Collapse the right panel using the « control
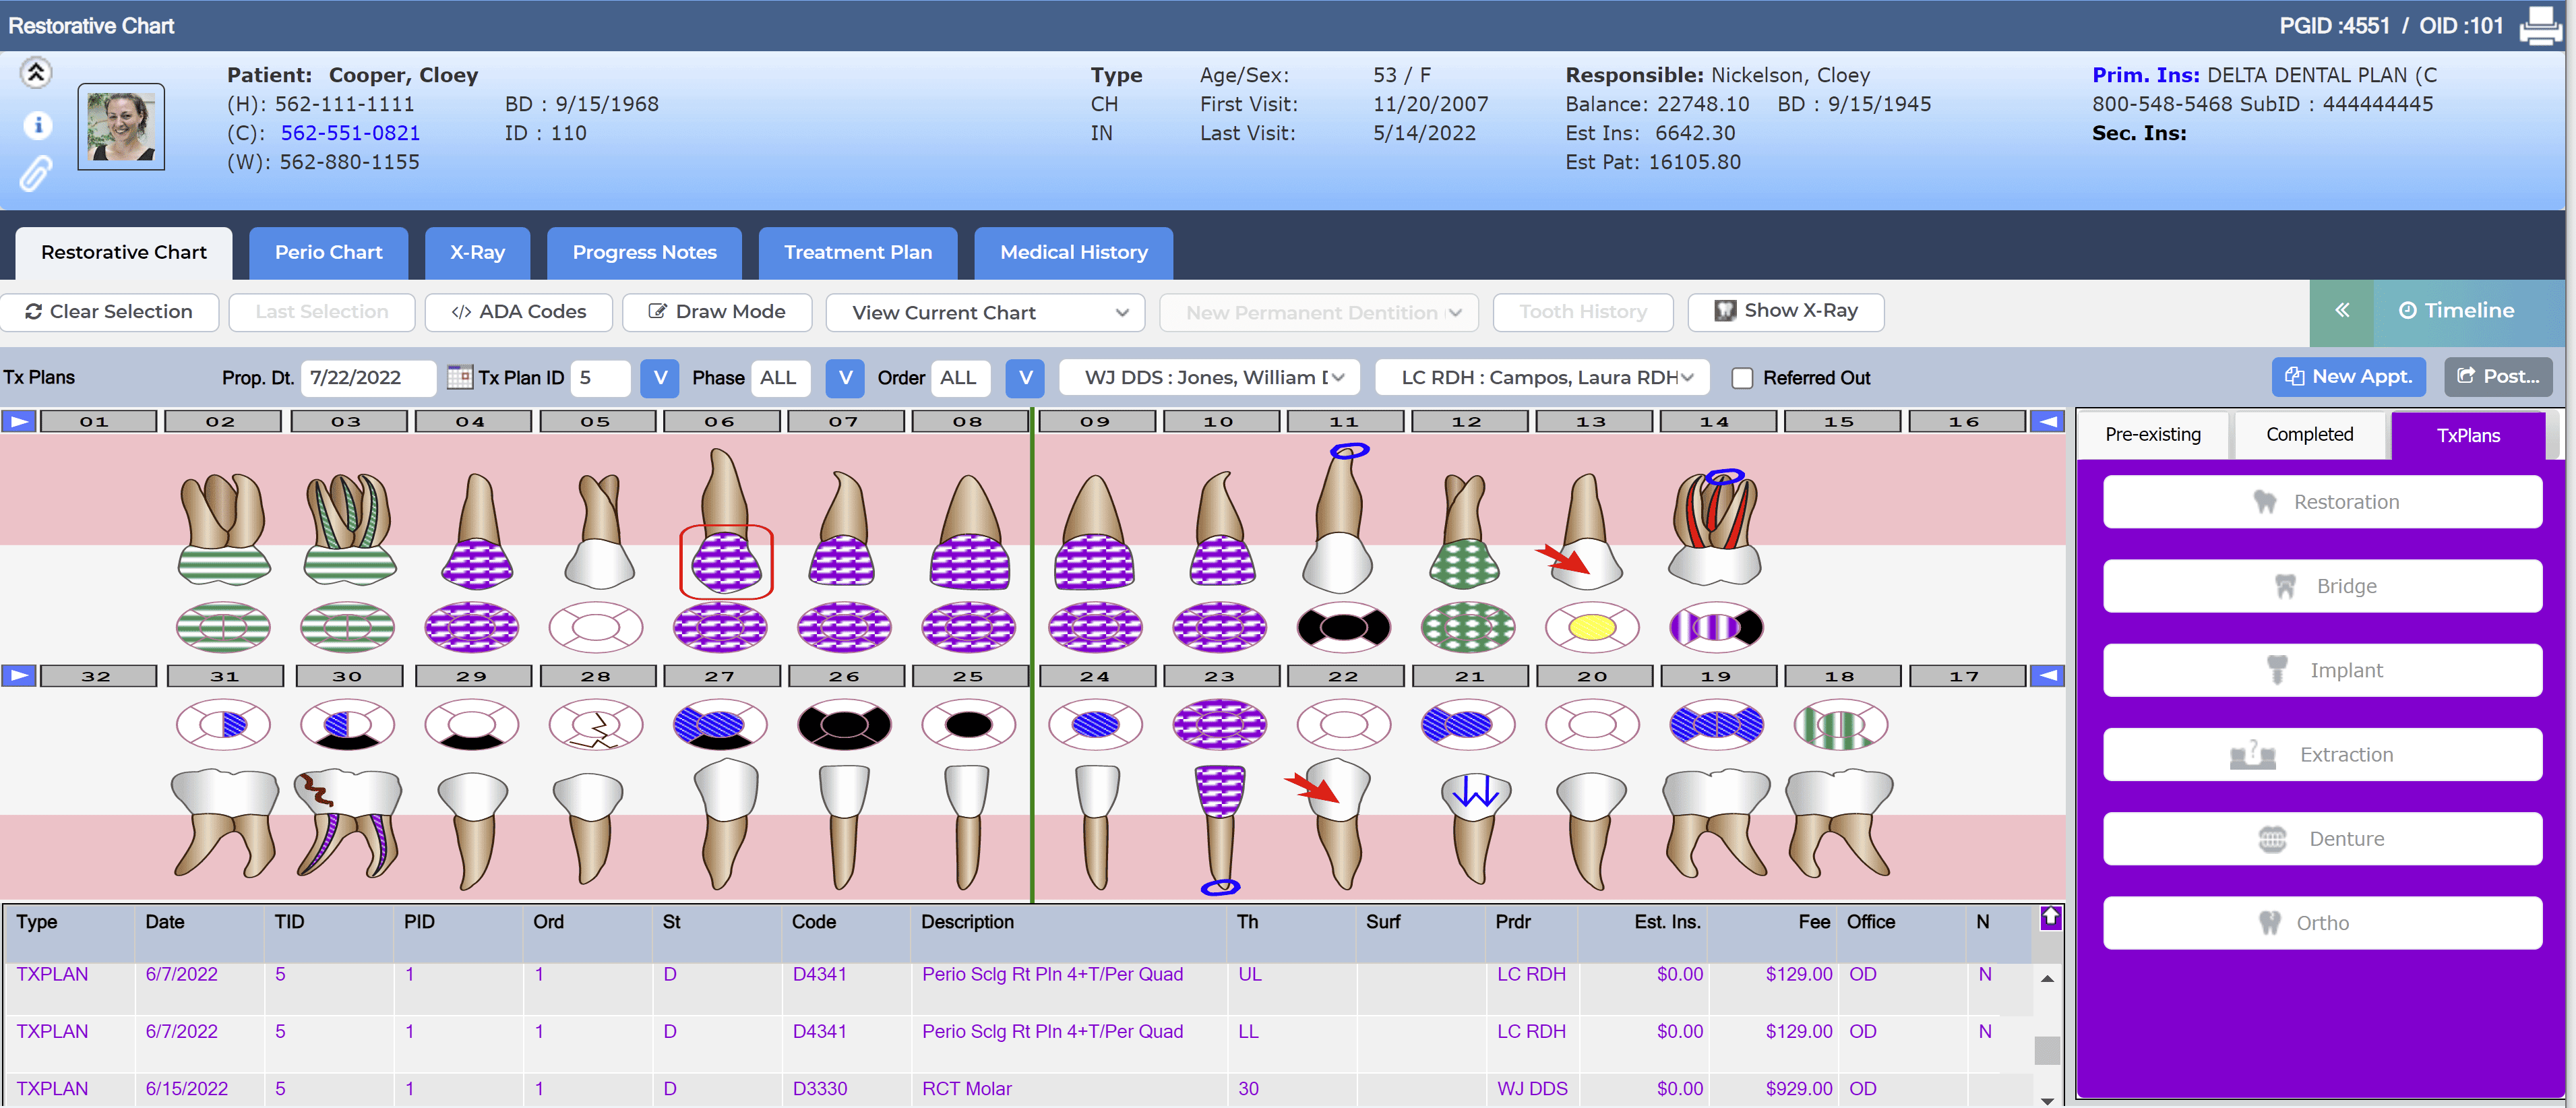This screenshot has width=2576, height=1108. click(2342, 310)
